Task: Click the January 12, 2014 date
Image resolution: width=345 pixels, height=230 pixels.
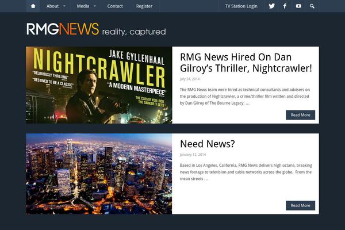Action: coord(193,155)
